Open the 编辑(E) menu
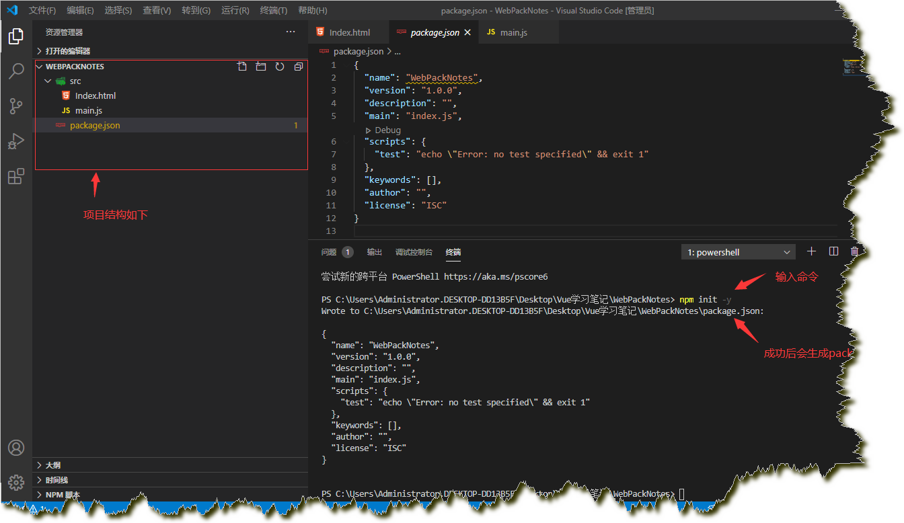Screen dimensions: 904x523 coord(80,11)
